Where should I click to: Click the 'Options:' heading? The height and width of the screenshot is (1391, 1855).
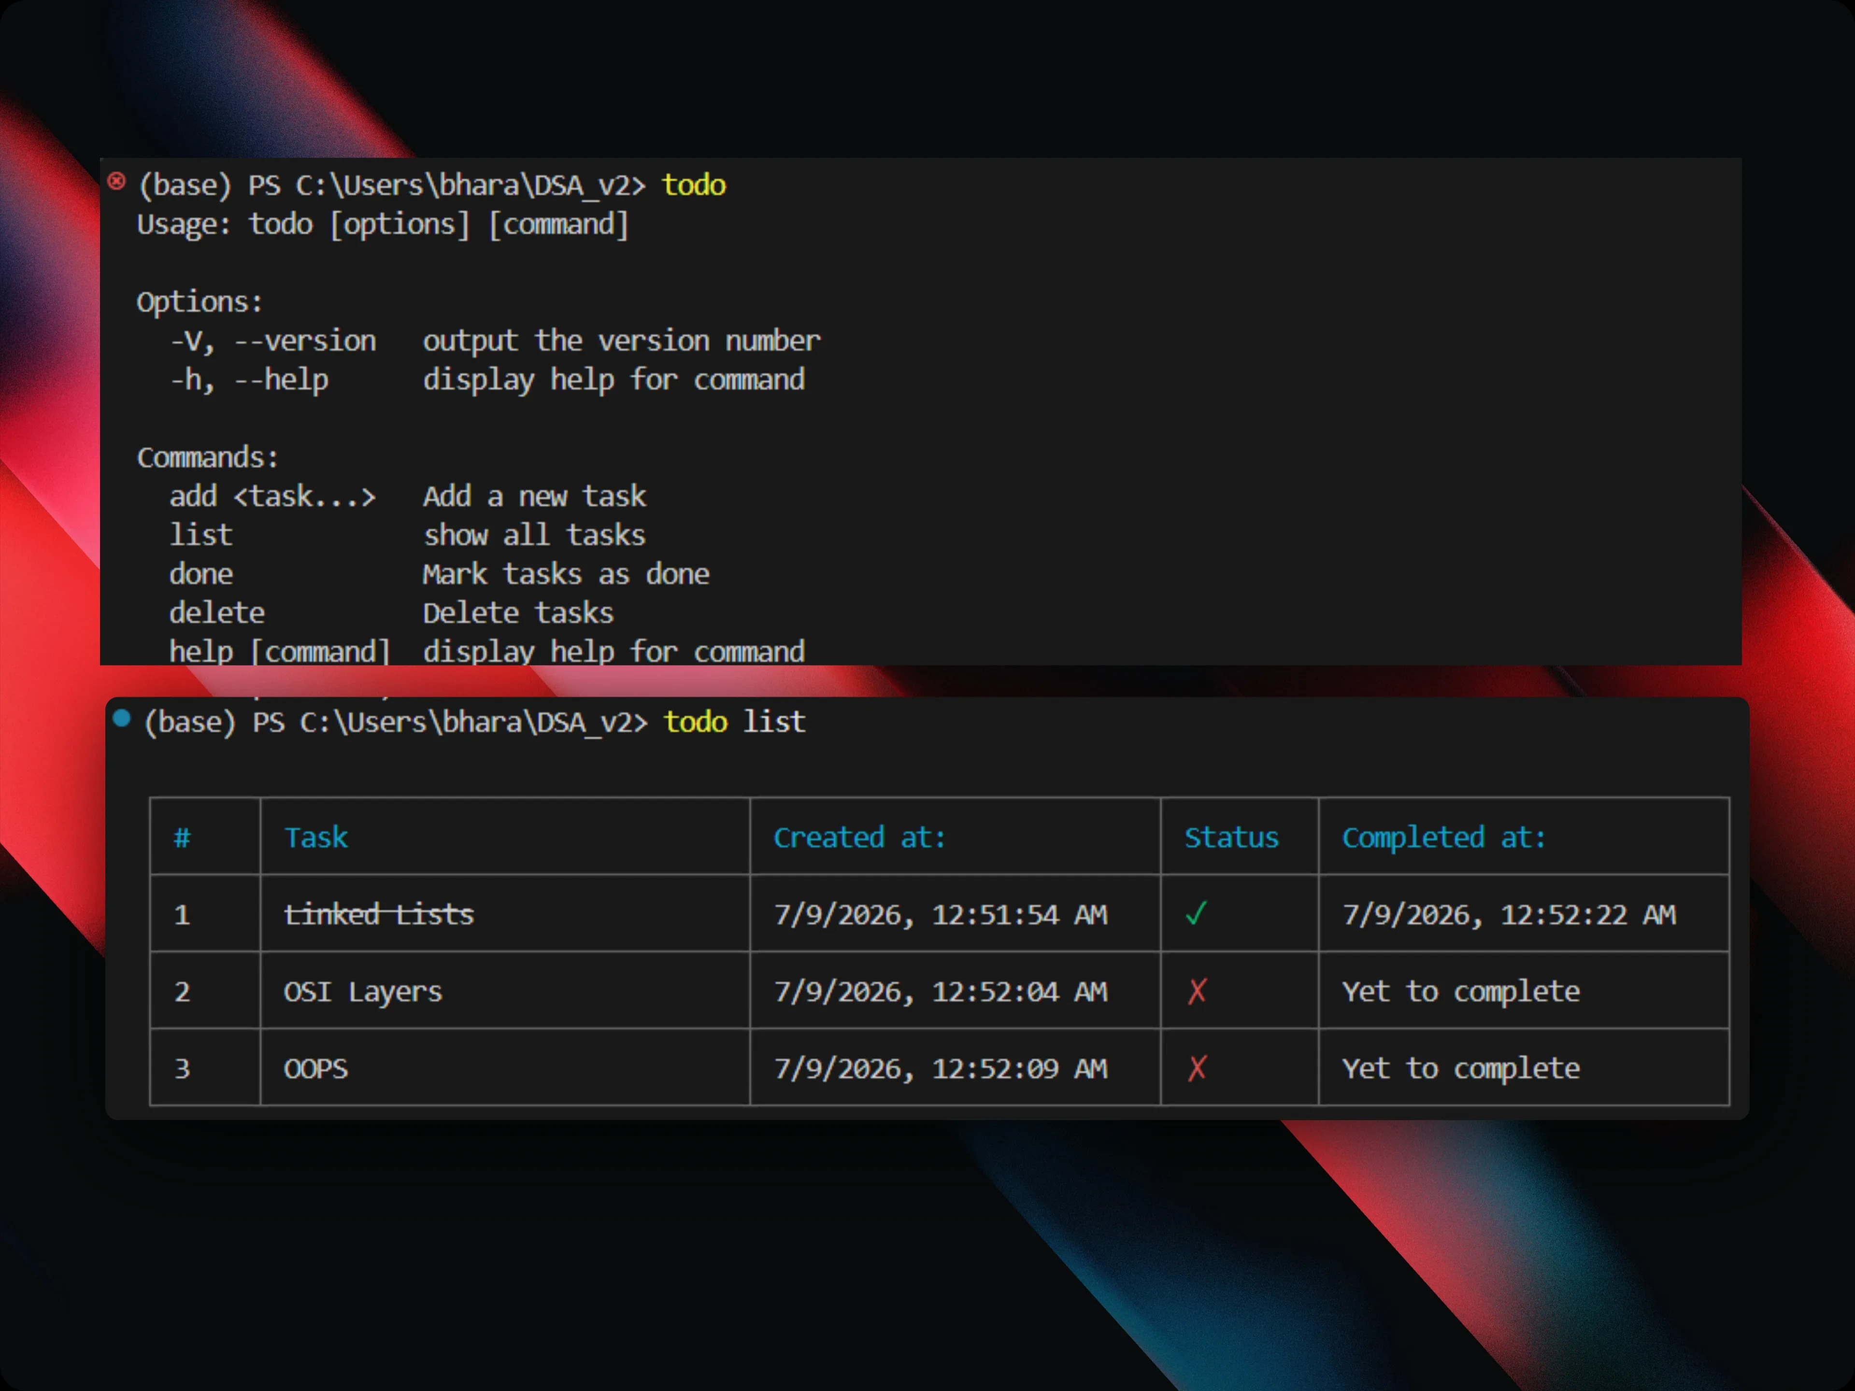point(200,303)
